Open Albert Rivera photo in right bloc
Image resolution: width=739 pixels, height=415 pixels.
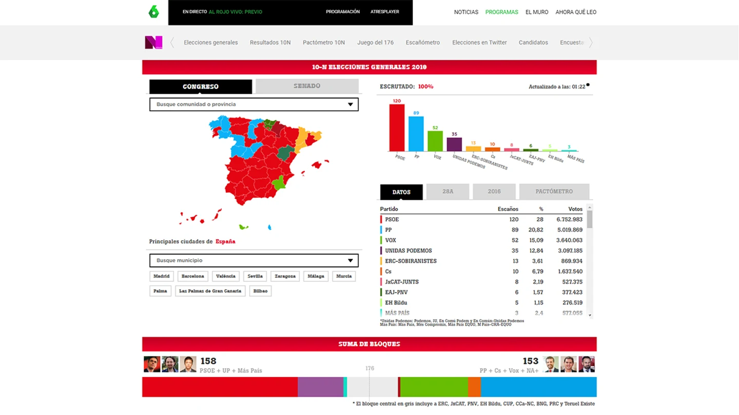pyautogui.click(x=569, y=364)
